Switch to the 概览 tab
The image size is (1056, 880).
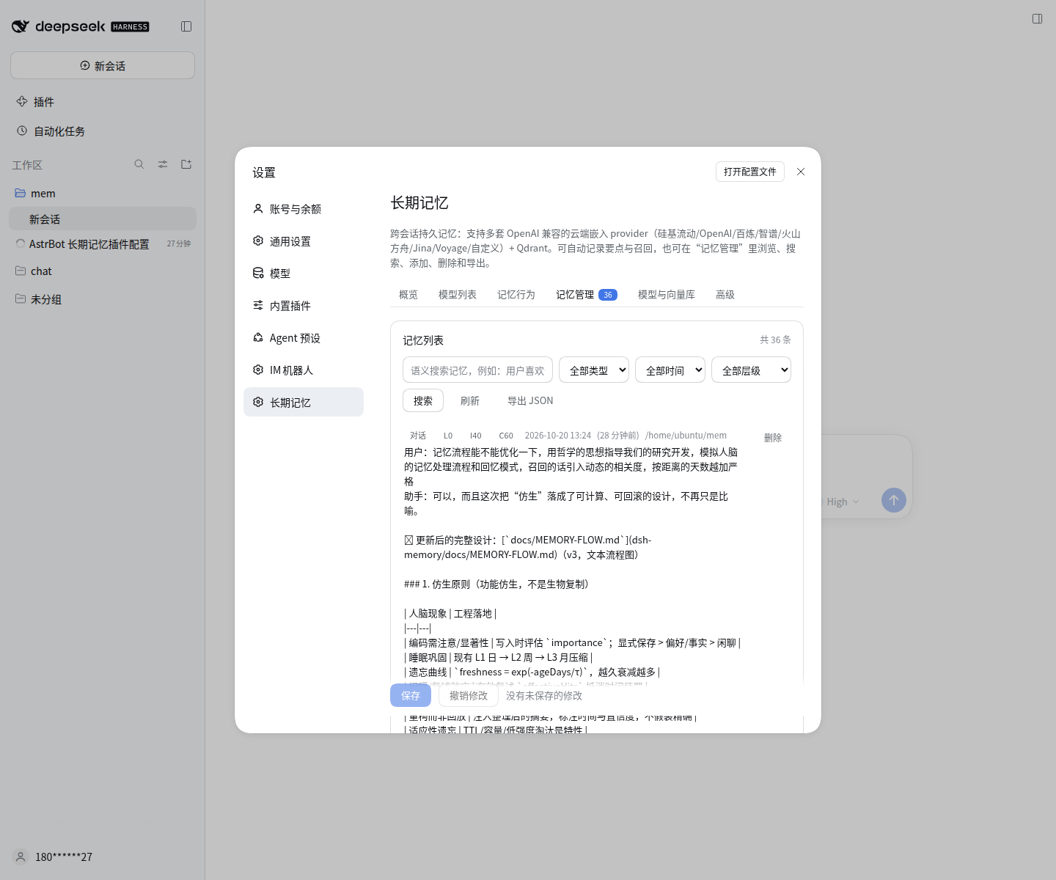408,295
